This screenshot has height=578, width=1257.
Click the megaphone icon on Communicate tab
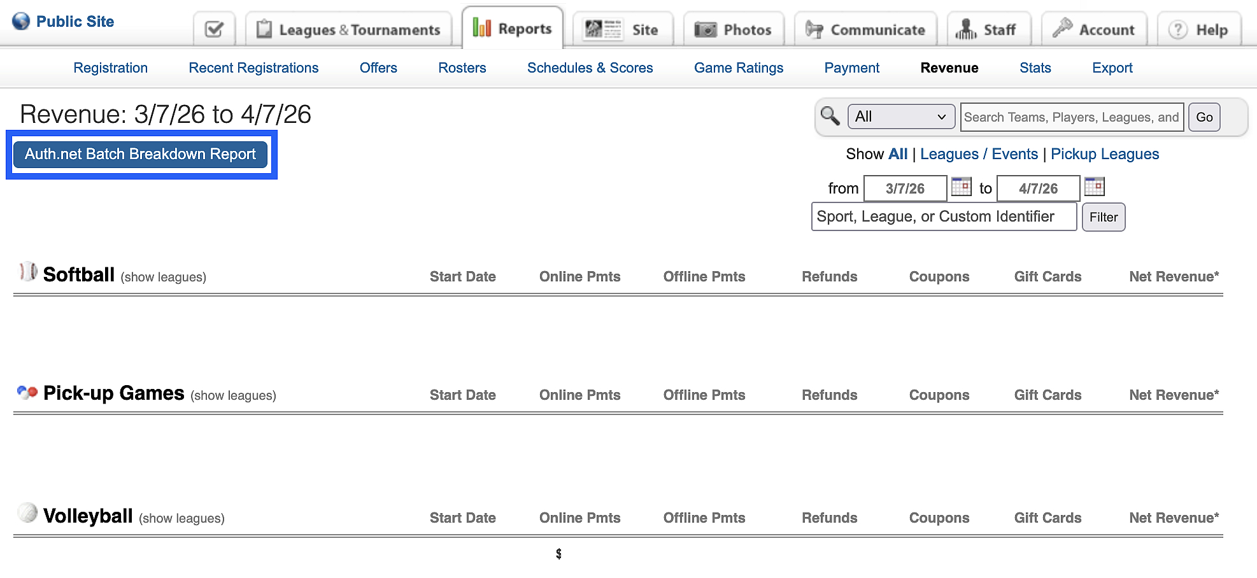click(x=814, y=29)
